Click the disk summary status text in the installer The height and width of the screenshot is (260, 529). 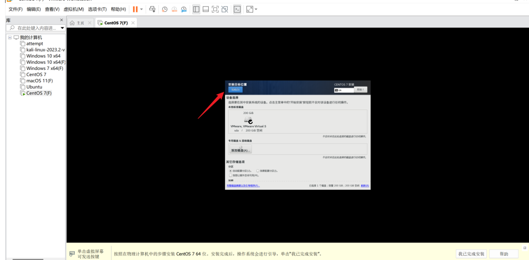click(x=334, y=186)
